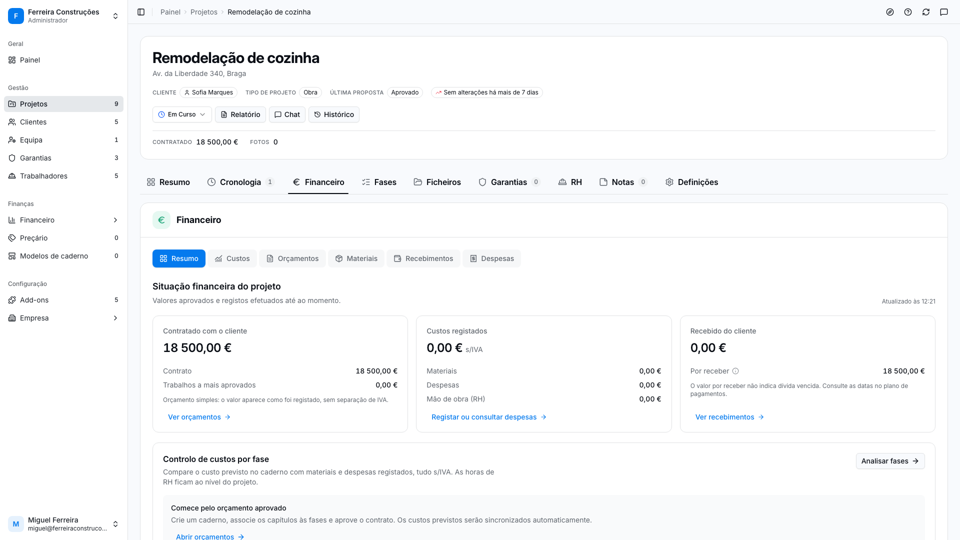Screen dimensions: 960x540
Task: Open the Em Curso status dropdown
Action: (x=182, y=114)
